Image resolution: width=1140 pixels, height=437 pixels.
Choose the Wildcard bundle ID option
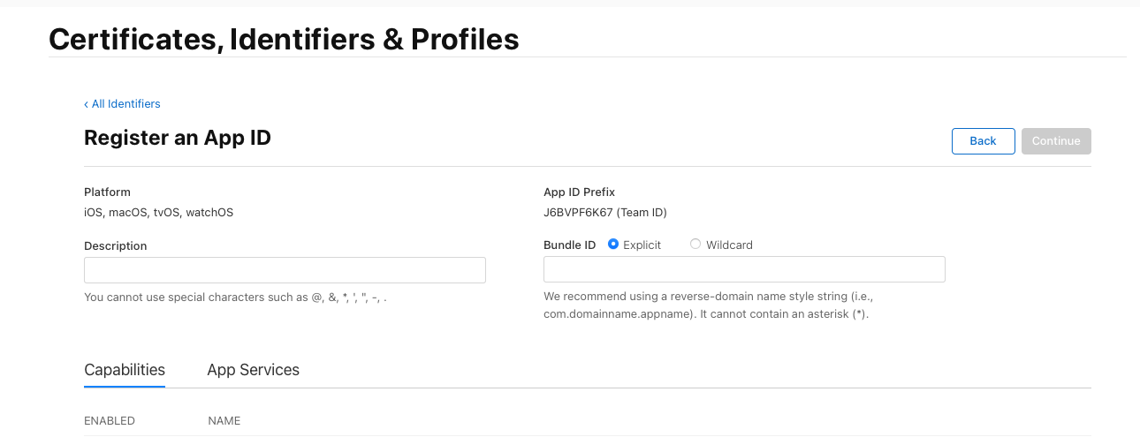coord(695,245)
